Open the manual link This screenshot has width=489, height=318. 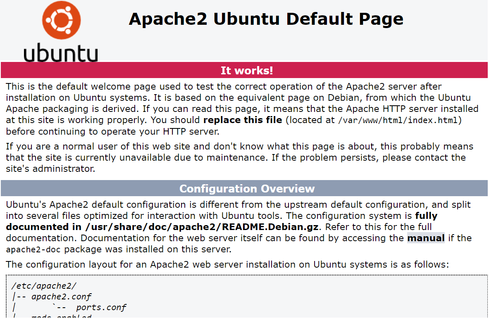click(x=426, y=238)
